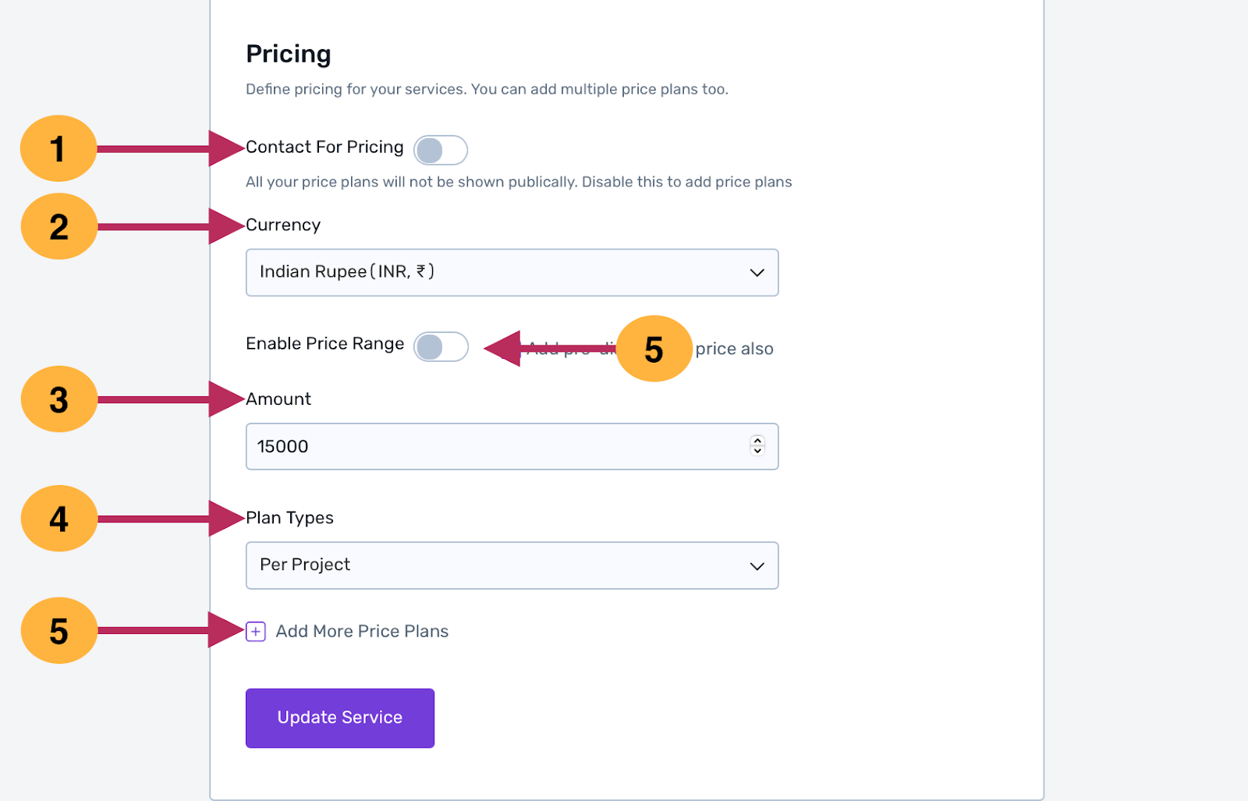Click the Add More Price Plans link
This screenshot has width=1248, height=801.
(362, 631)
